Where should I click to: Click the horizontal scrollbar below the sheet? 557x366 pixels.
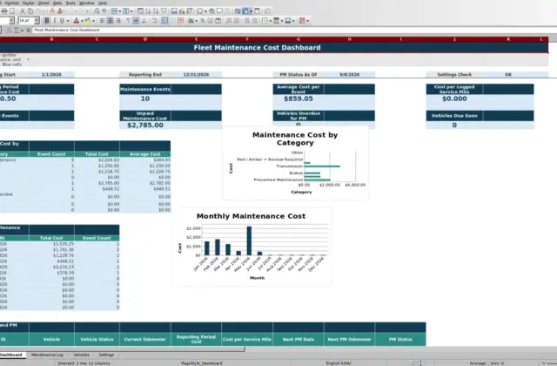pyautogui.click(x=122, y=349)
